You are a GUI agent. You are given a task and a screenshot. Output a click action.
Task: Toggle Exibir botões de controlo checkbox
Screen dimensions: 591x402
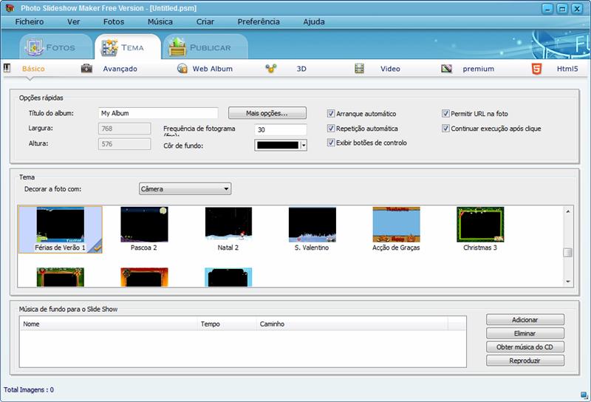(x=330, y=143)
